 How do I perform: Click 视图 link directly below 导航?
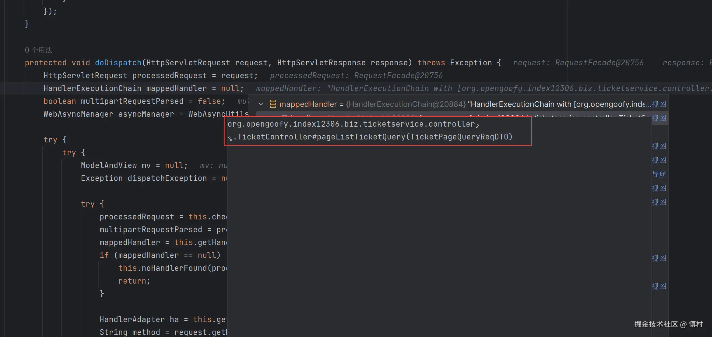[x=659, y=188]
